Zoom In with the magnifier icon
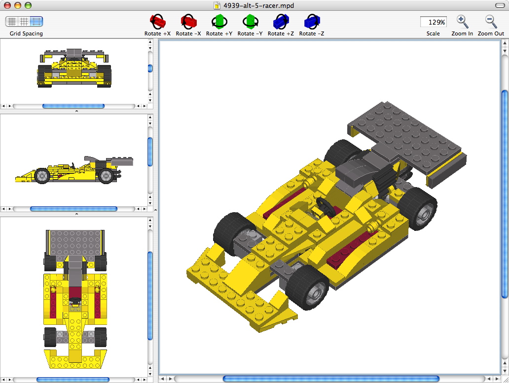The image size is (509, 383). point(462,22)
